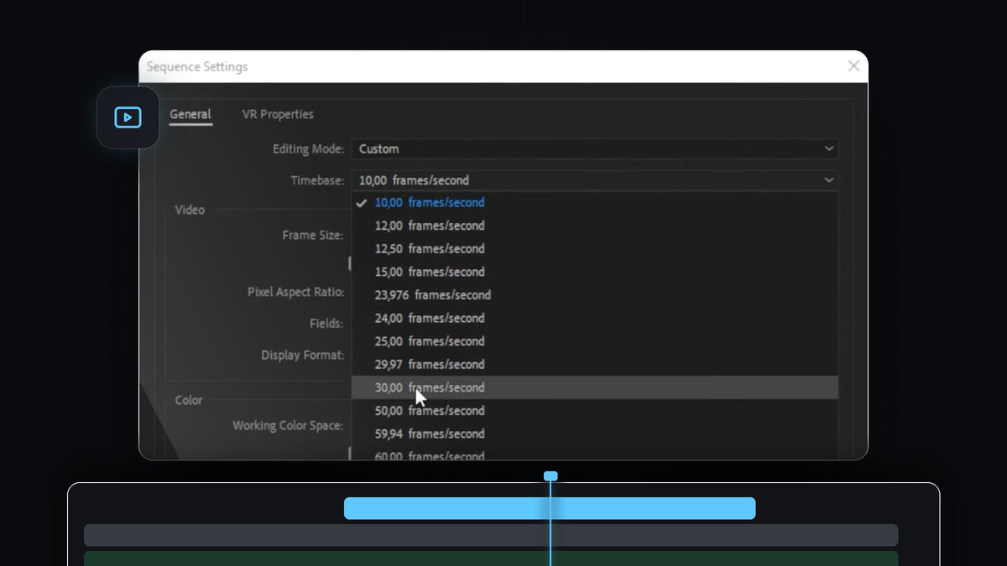Select 59,94 frames/second option
The height and width of the screenshot is (566, 1007).
coord(594,434)
